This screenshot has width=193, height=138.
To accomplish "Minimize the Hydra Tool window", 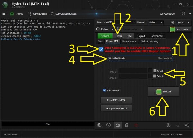I will point(174,4).
